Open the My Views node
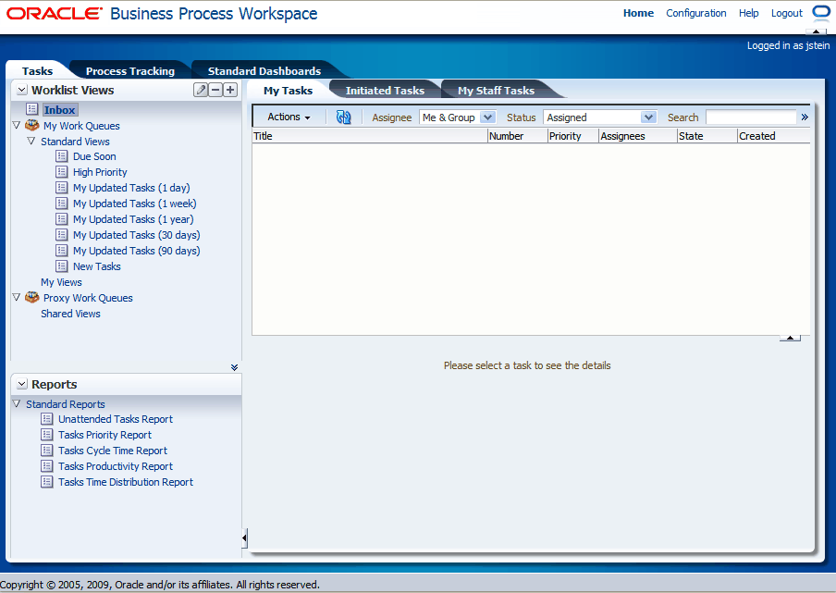The width and height of the screenshot is (836, 593). (x=61, y=282)
